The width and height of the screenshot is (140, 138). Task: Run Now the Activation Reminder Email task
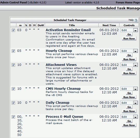(x=129, y=38)
